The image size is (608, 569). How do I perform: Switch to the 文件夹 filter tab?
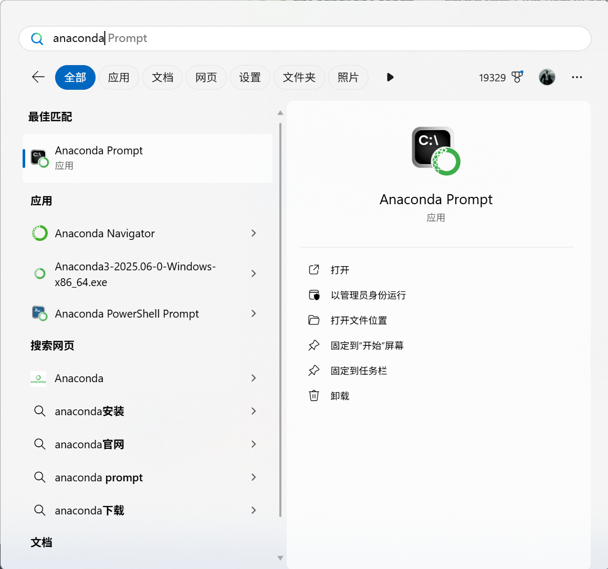299,77
